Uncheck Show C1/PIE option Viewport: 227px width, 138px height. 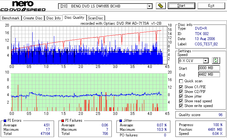point(181,87)
